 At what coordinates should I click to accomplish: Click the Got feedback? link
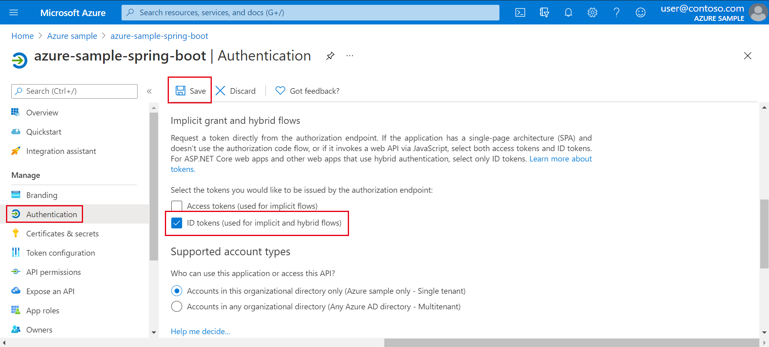click(x=314, y=91)
